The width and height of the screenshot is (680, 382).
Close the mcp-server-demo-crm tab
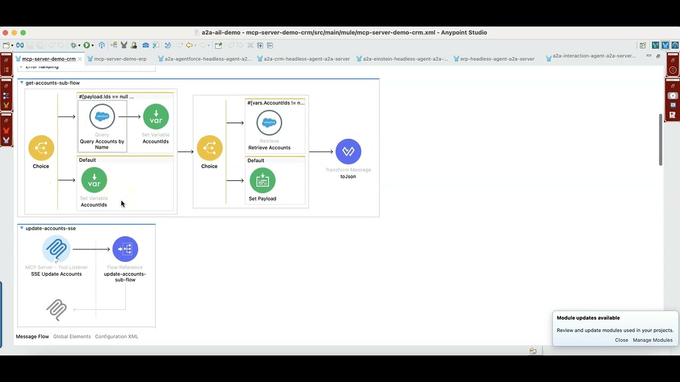[x=80, y=59]
